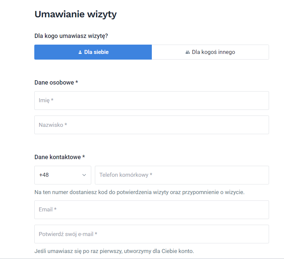Click the dropdown arrow in the dialing code box
Screen dimensions: 284x259
coord(85,175)
